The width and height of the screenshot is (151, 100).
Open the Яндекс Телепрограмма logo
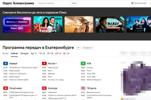click(18, 3)
